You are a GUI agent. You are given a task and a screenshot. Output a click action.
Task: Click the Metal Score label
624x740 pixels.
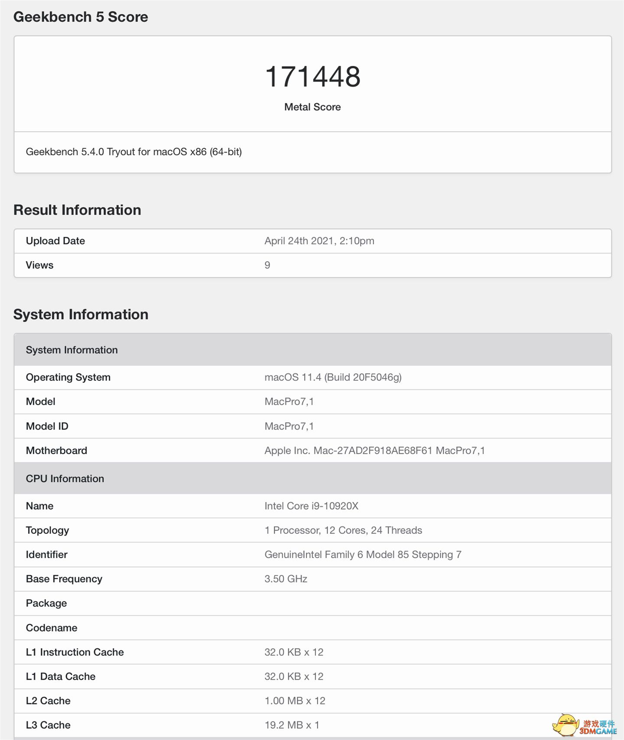(312, 107)
